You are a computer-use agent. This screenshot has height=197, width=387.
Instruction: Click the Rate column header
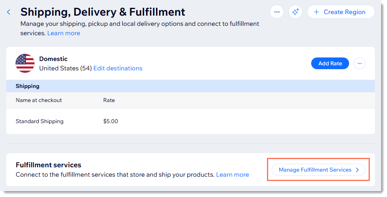[x=109, y=100]
